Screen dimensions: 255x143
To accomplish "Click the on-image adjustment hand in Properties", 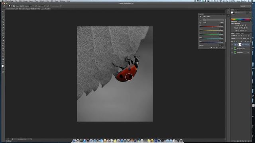I will [200, 23].
